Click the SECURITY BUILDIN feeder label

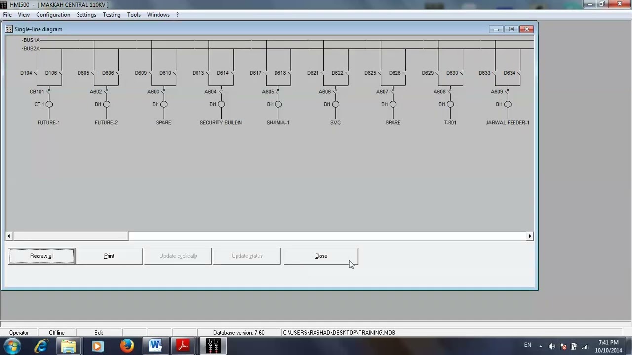point(221,122)
